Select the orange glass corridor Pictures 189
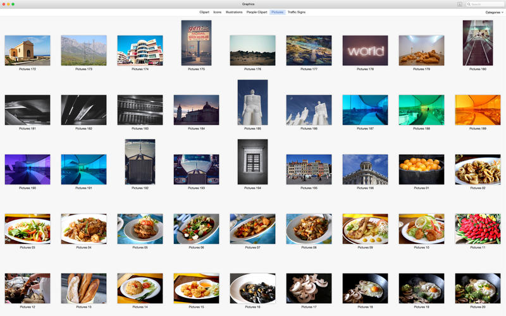 [x=478, y=110]
